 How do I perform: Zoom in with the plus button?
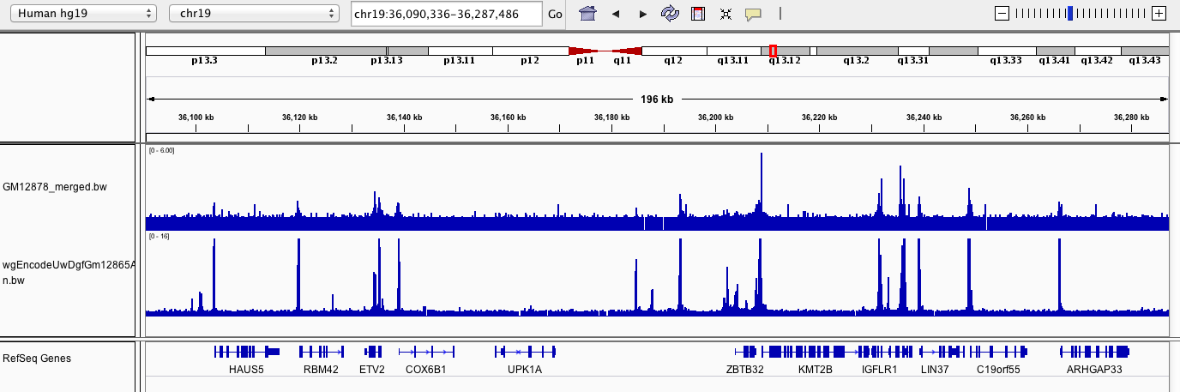pyautogui.click(x=1159, y=13)
